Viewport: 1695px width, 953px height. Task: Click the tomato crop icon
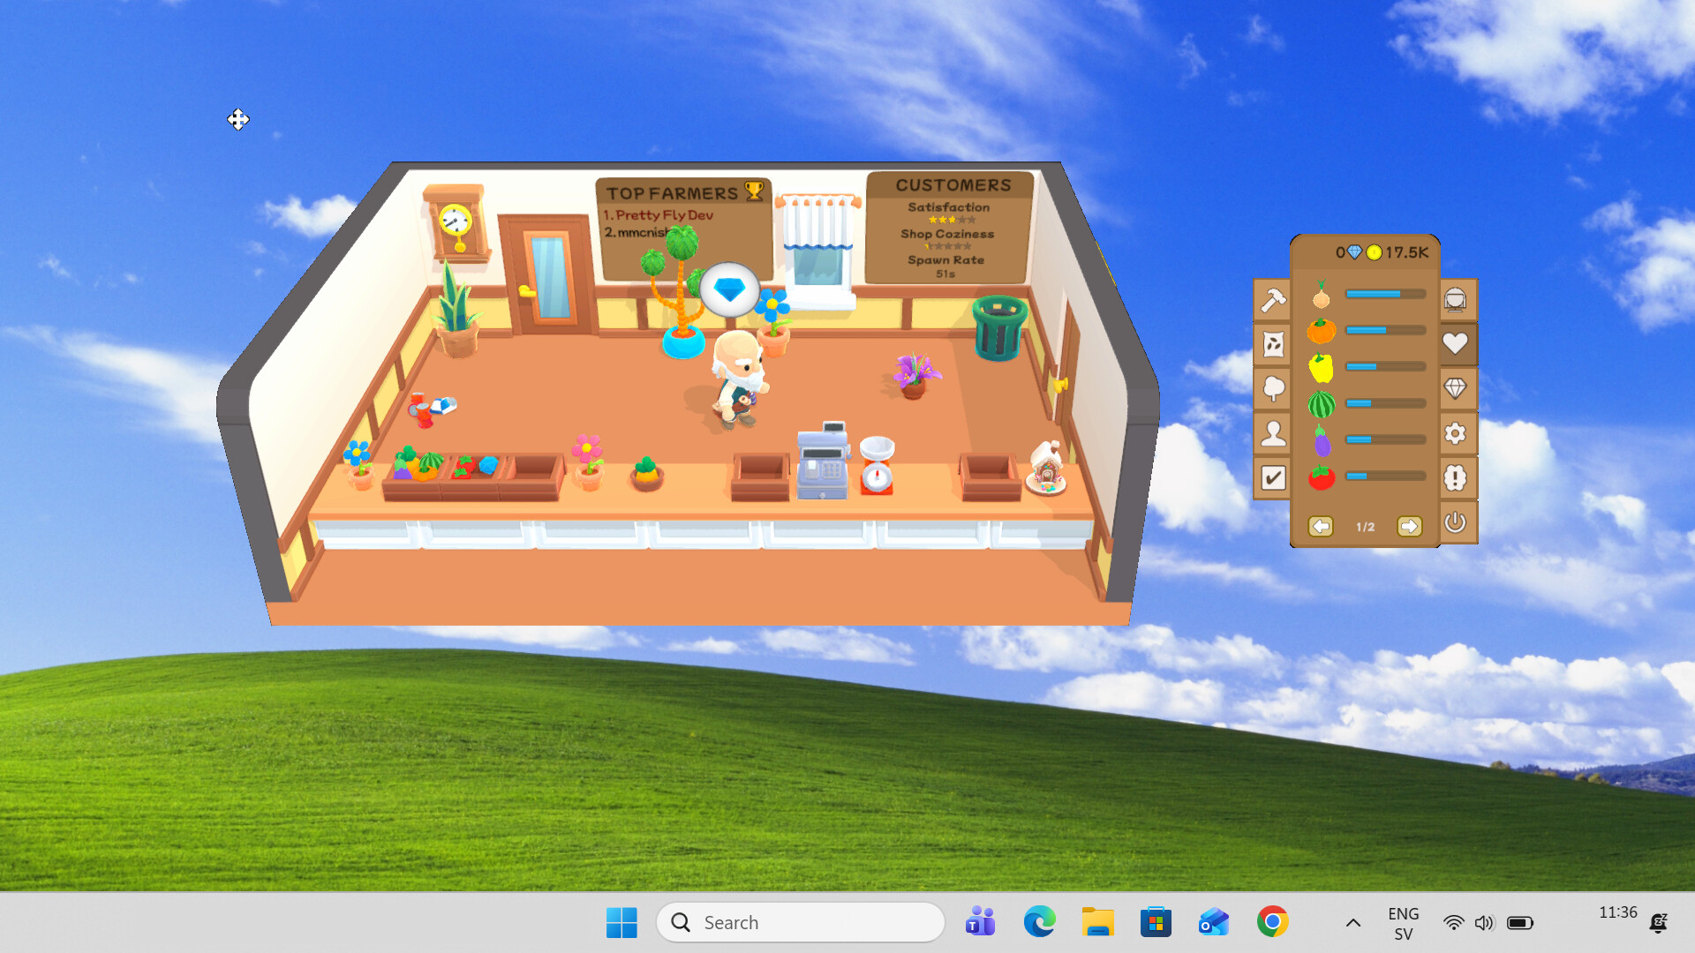[x=1322, y=477]
